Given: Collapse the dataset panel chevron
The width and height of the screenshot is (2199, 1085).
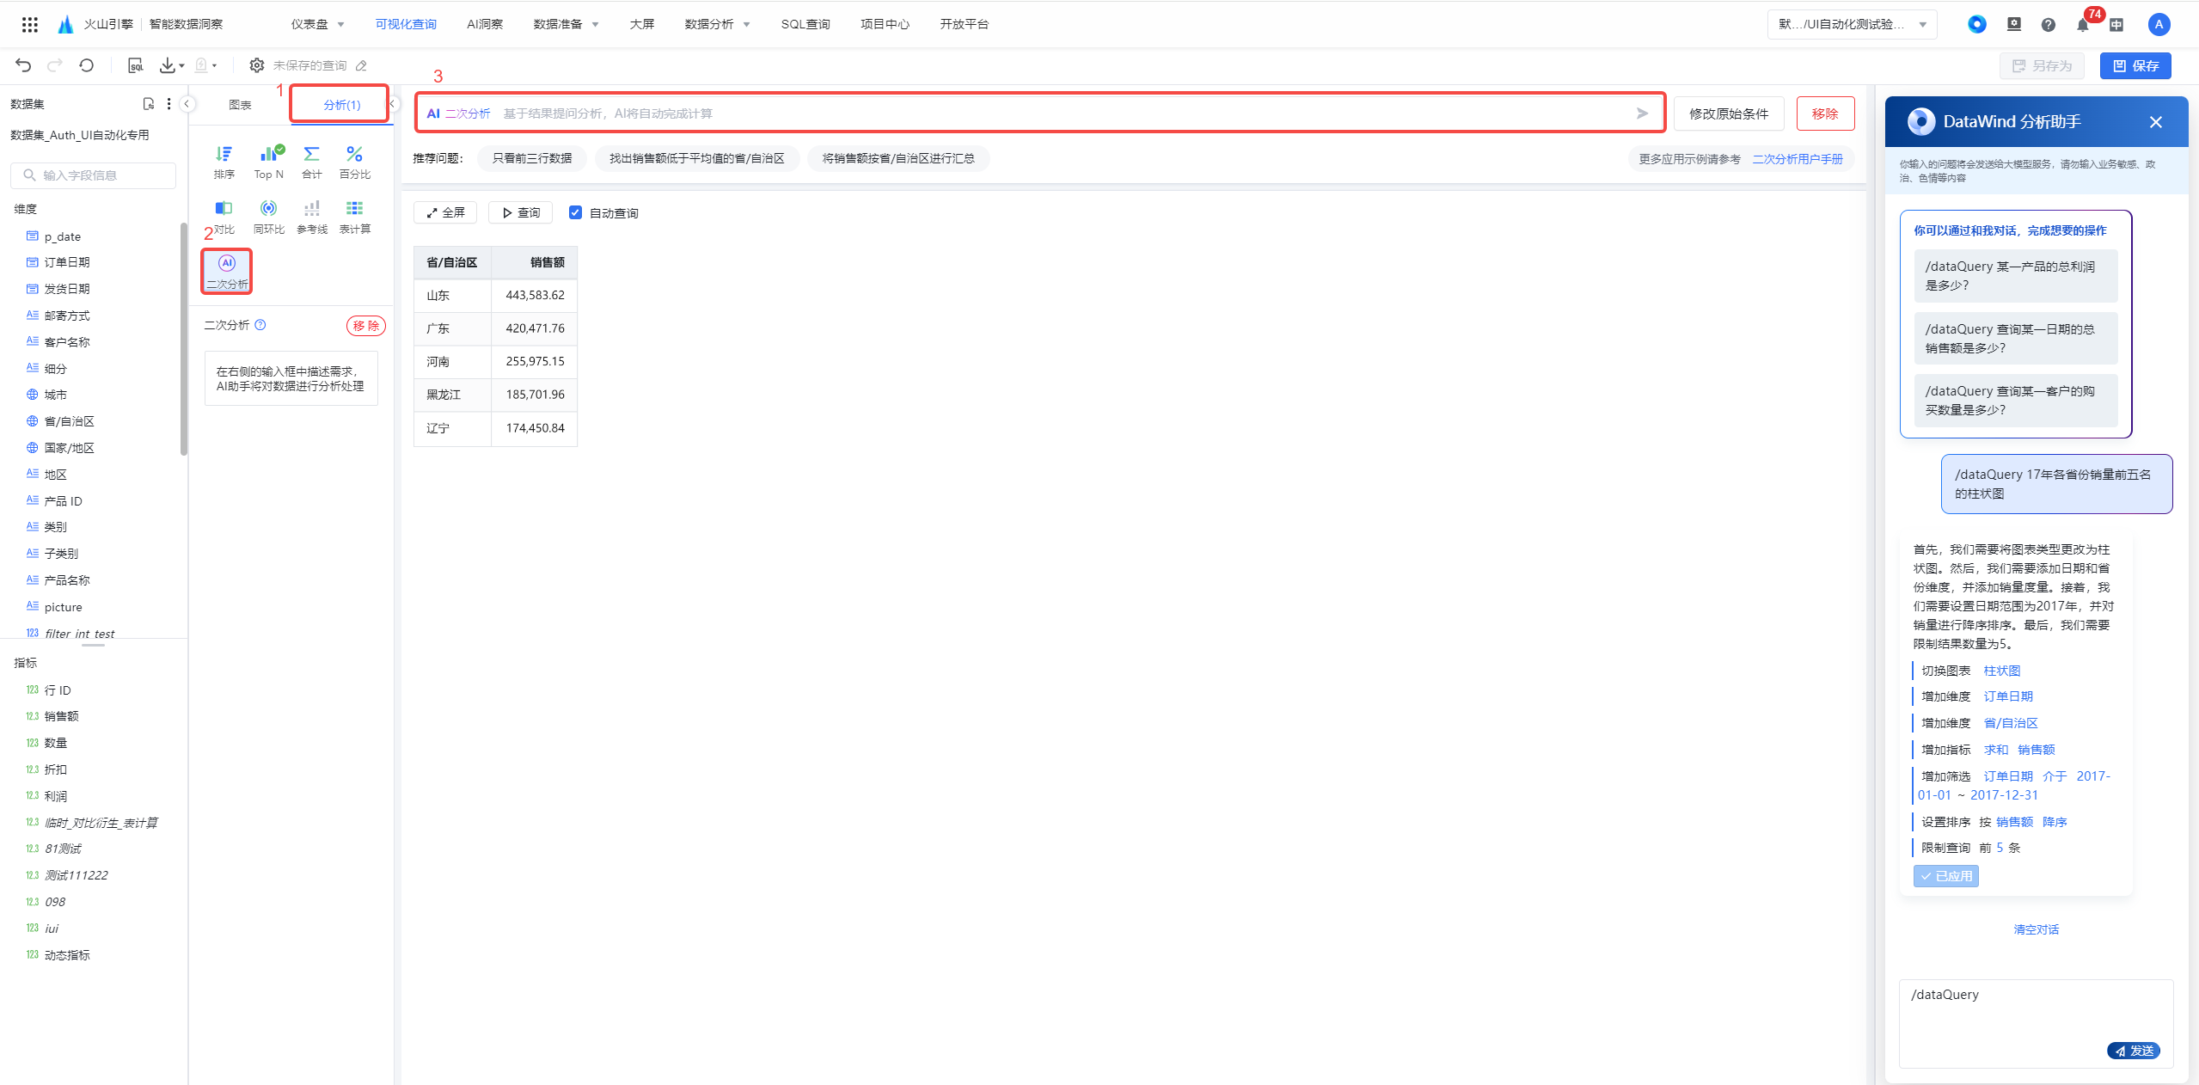Looking at the screenshot, I should [187, 104].
